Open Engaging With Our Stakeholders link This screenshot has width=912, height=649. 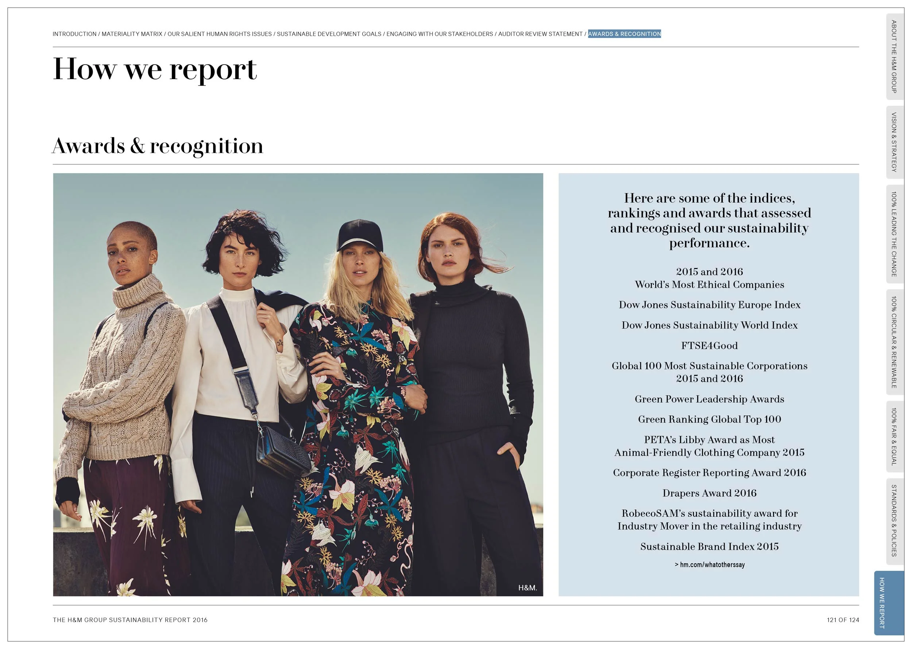(x=440, y=34)
